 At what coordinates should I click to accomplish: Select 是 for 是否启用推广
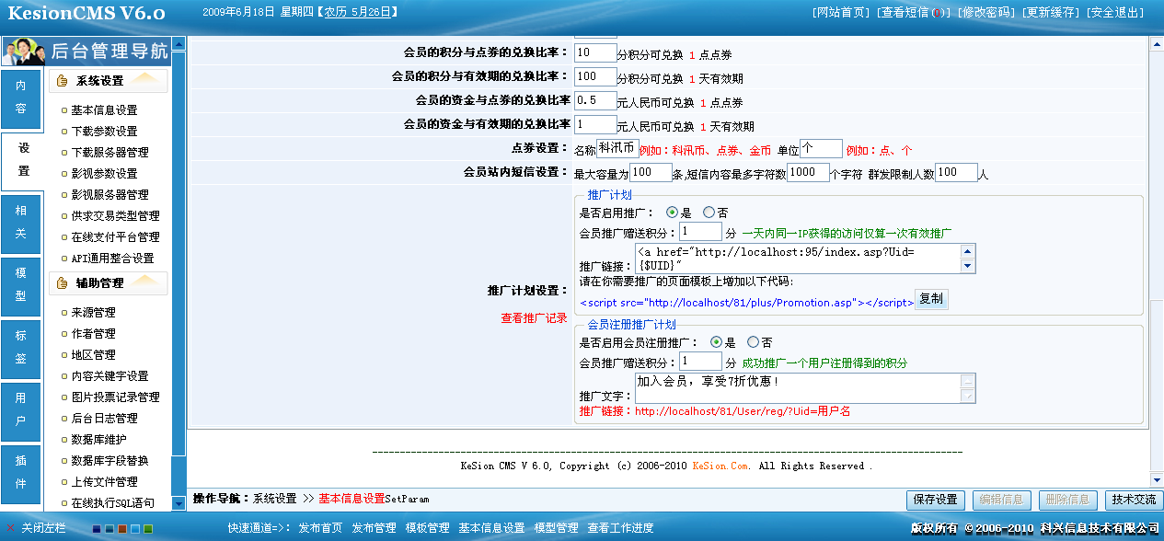[x=672, y=213]
